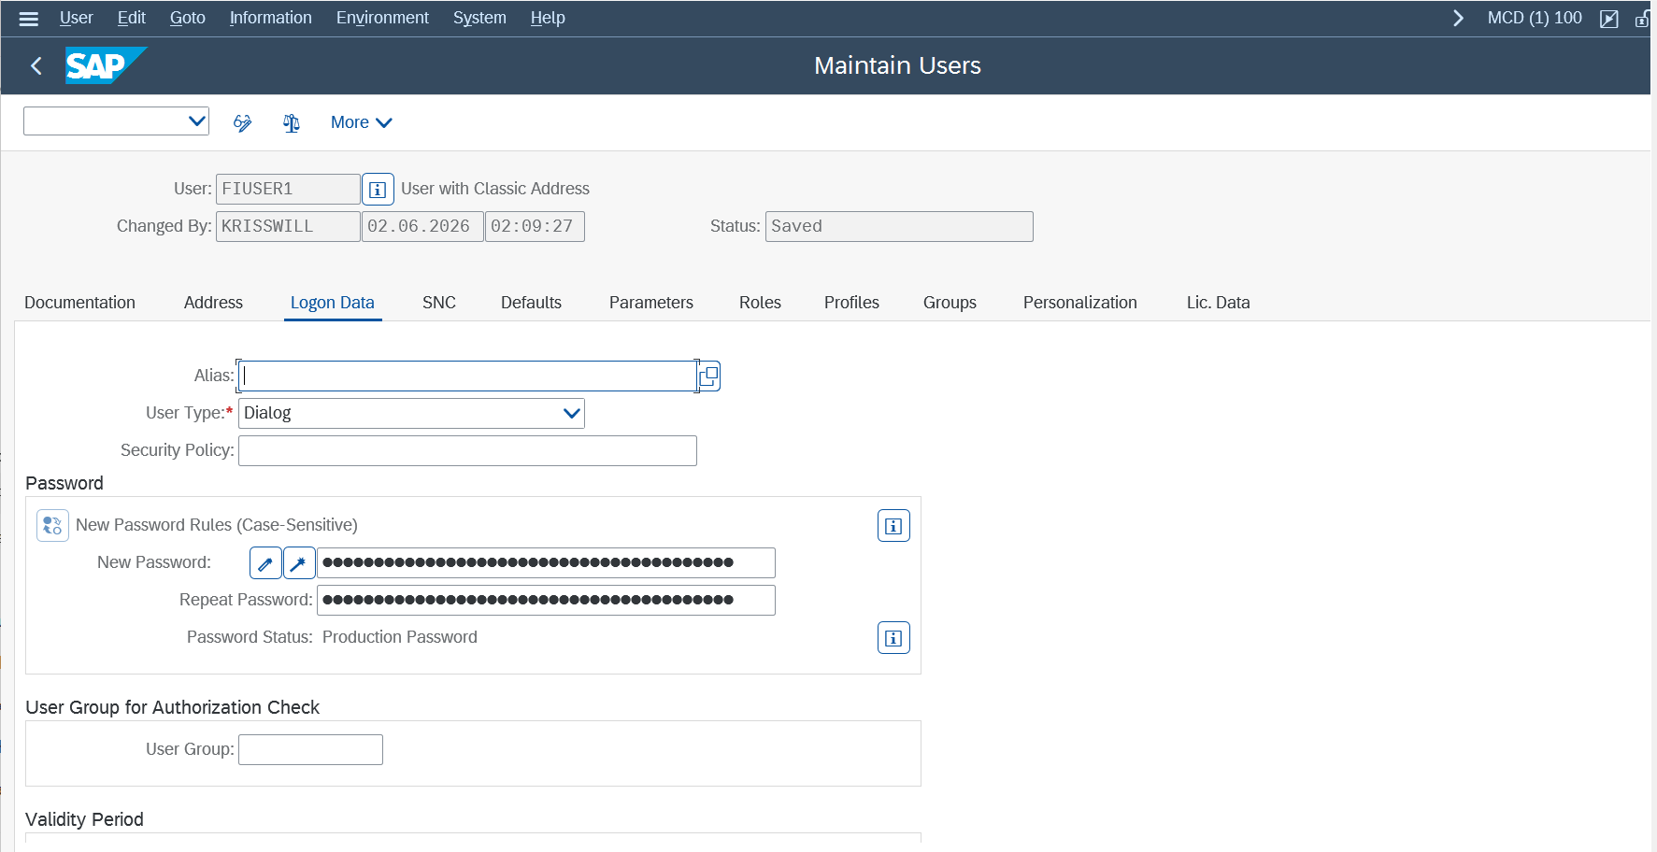Open the Alias search help icon
Image resolution: width=1657 pixels, height=852 pixels.
coord(709,376)
